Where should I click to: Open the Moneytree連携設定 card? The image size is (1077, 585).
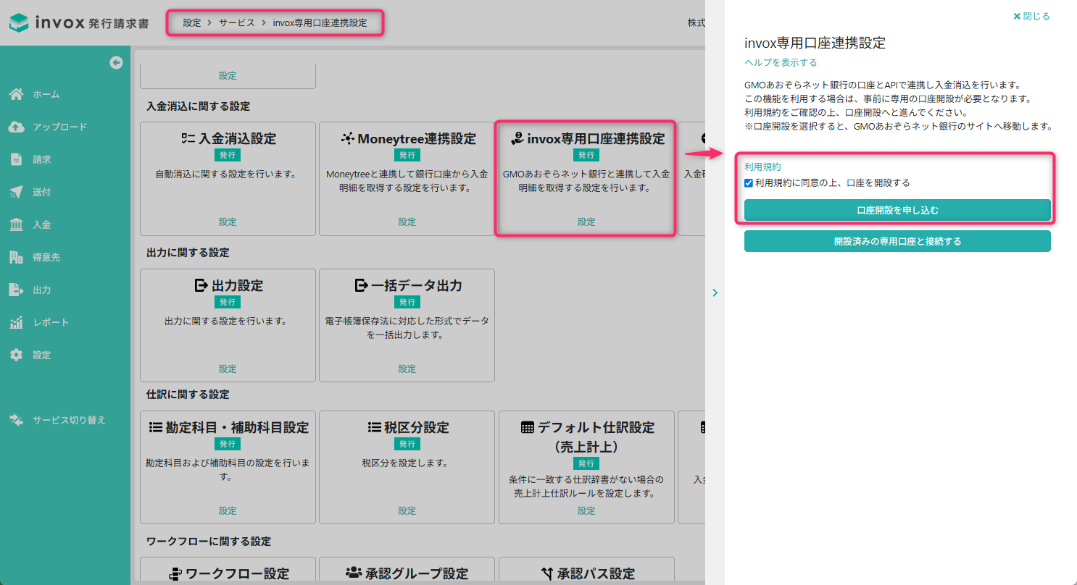coord(407,178)
